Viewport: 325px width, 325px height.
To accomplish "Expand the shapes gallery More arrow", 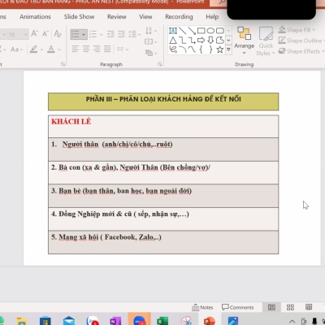I will [x=228, y=50].
